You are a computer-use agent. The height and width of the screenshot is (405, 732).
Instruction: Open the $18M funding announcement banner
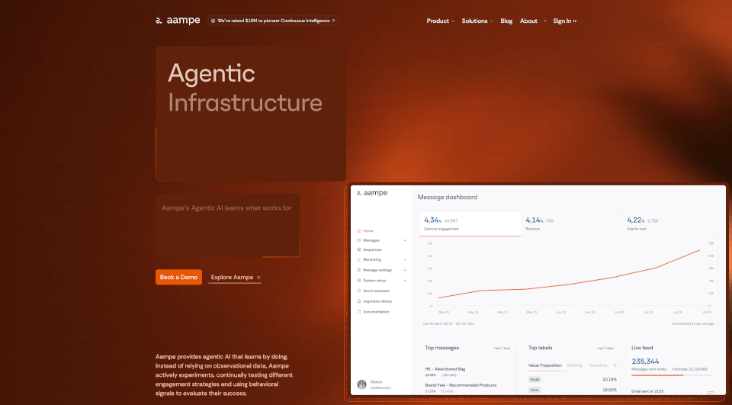point(273,21)
